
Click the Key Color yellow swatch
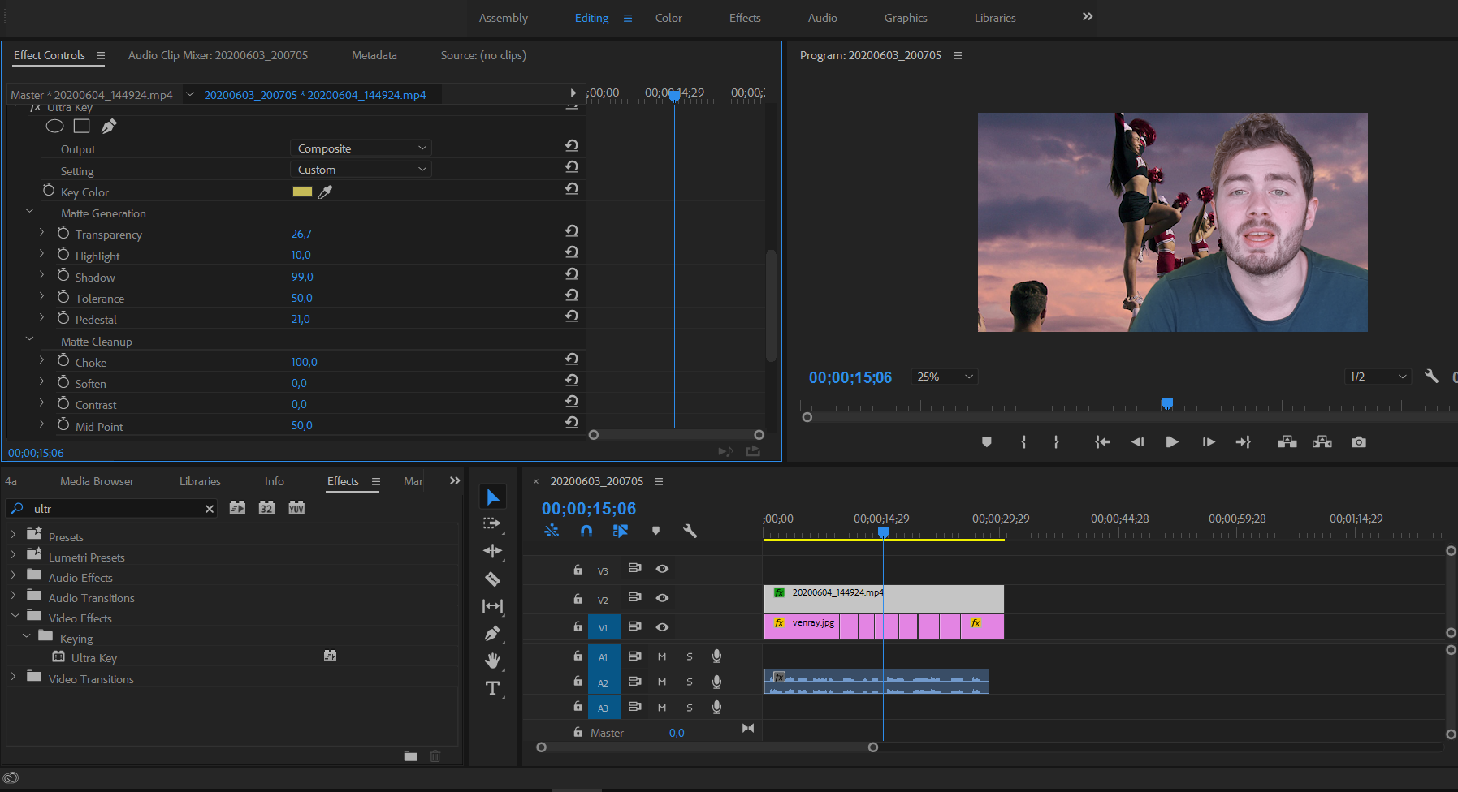[302, 192]
